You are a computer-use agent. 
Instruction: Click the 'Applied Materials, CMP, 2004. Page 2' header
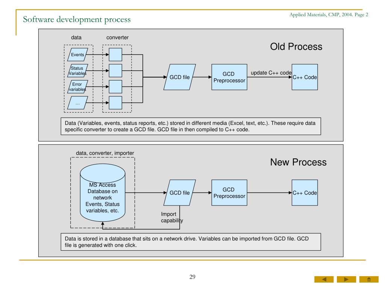pyautogui.click(x=329, y=15)
